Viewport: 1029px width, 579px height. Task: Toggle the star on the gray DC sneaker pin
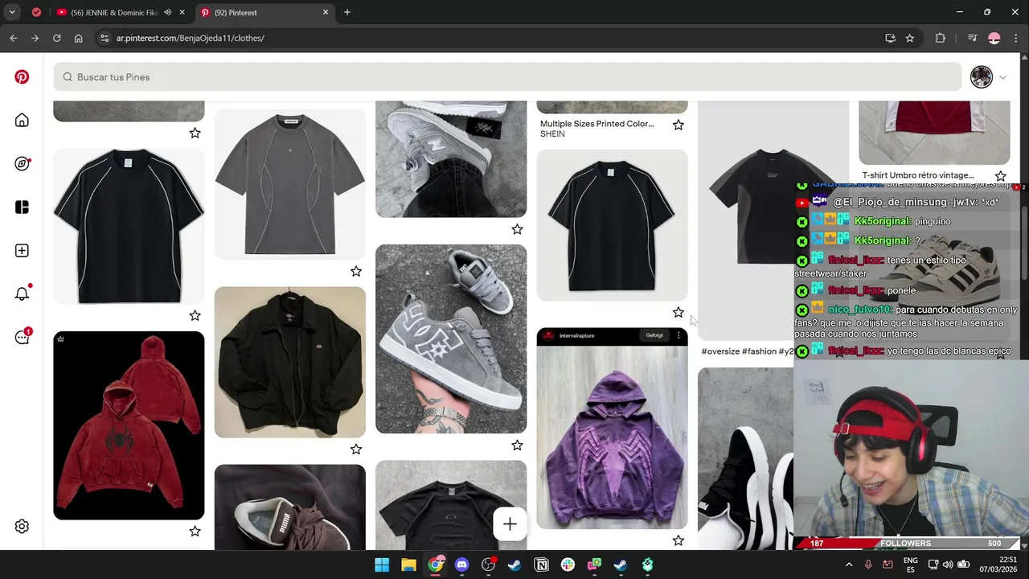(x=517, y=446)
